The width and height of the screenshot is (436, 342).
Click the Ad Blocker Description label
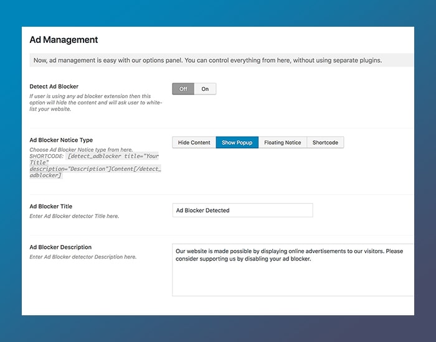(60, 247)
